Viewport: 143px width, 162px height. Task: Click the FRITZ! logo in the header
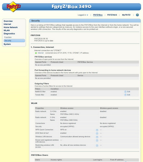[13, 7]
